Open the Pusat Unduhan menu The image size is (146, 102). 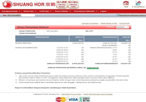(x=62, y=11)
